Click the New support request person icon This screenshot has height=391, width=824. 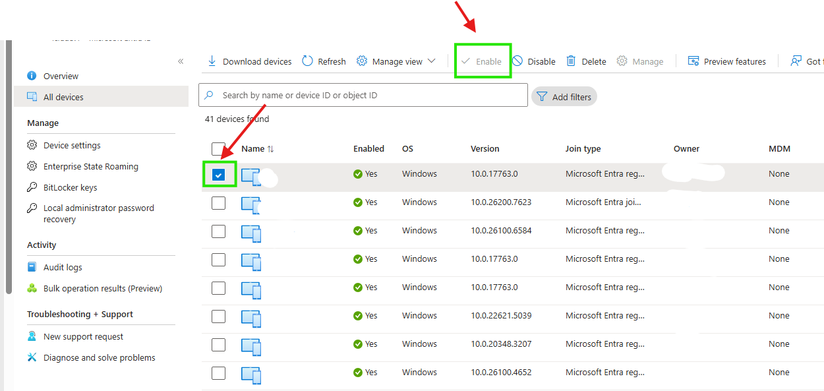tap(32, 336)
